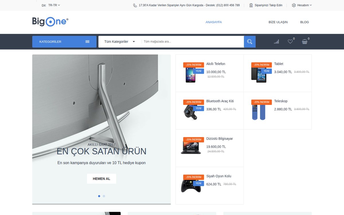344x215 pixels.
Task: Open the Tüm Kategoriler dropdown
Action: (120, 42)
